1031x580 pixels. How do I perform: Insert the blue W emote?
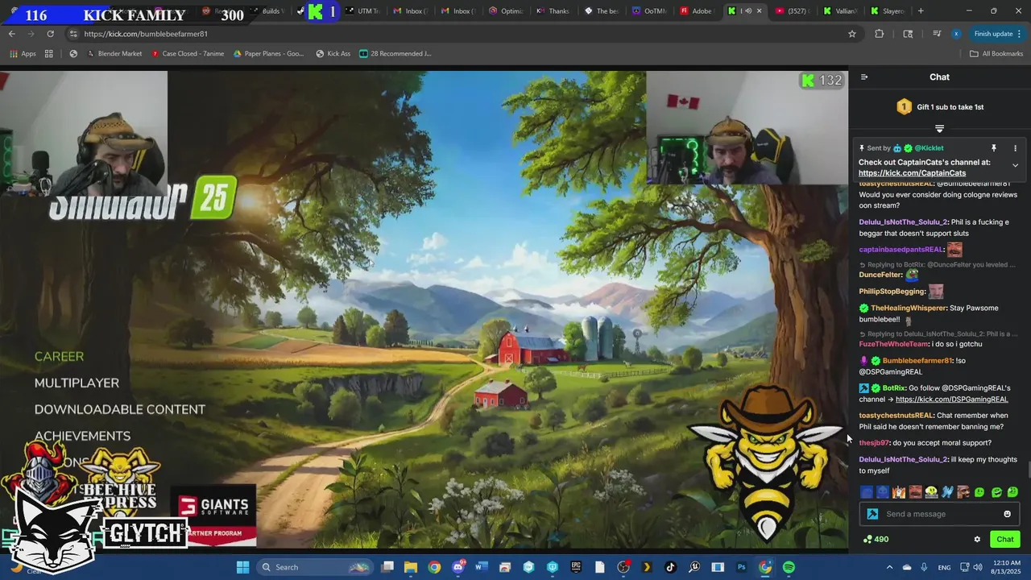pyautogui.click(x=947, y=492)
